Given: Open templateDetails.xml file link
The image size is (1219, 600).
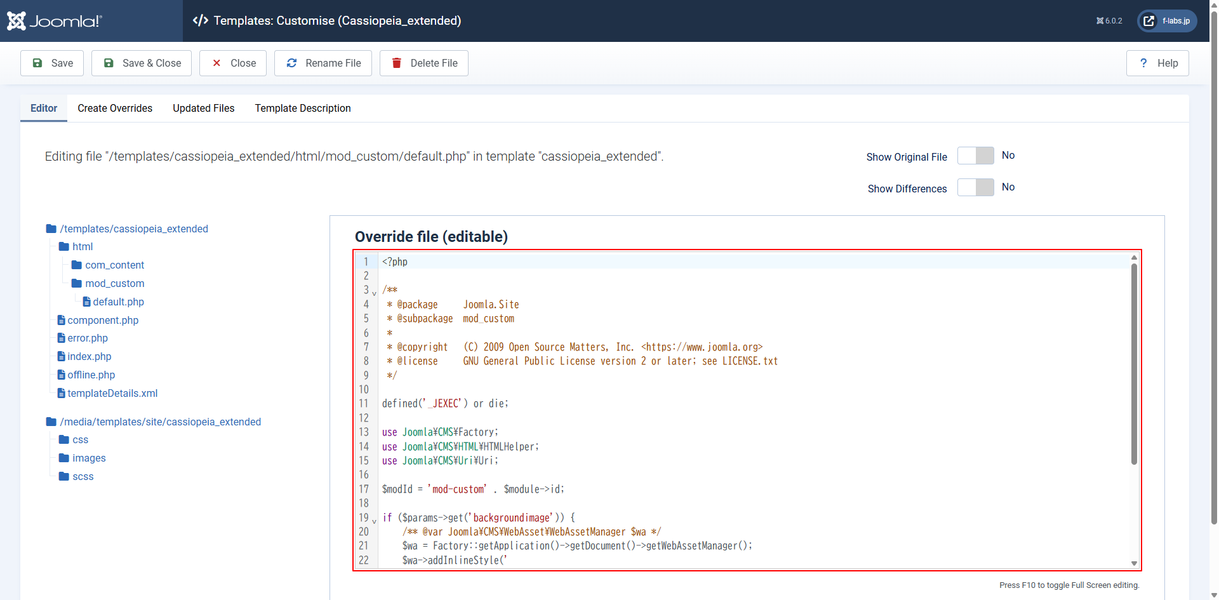Looking at the screenshot, I should [x=112, y=393].
